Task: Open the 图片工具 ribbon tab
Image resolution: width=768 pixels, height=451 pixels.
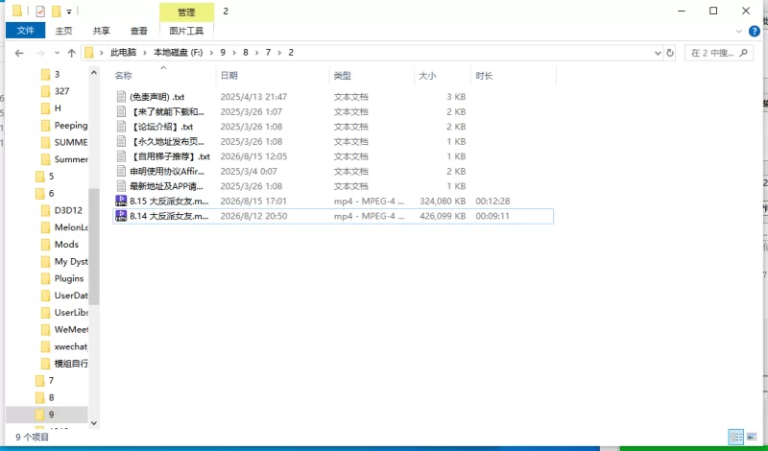Action: pos(186,31)
